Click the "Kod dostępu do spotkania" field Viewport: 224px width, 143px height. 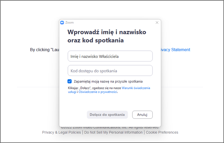pos(110,70)
